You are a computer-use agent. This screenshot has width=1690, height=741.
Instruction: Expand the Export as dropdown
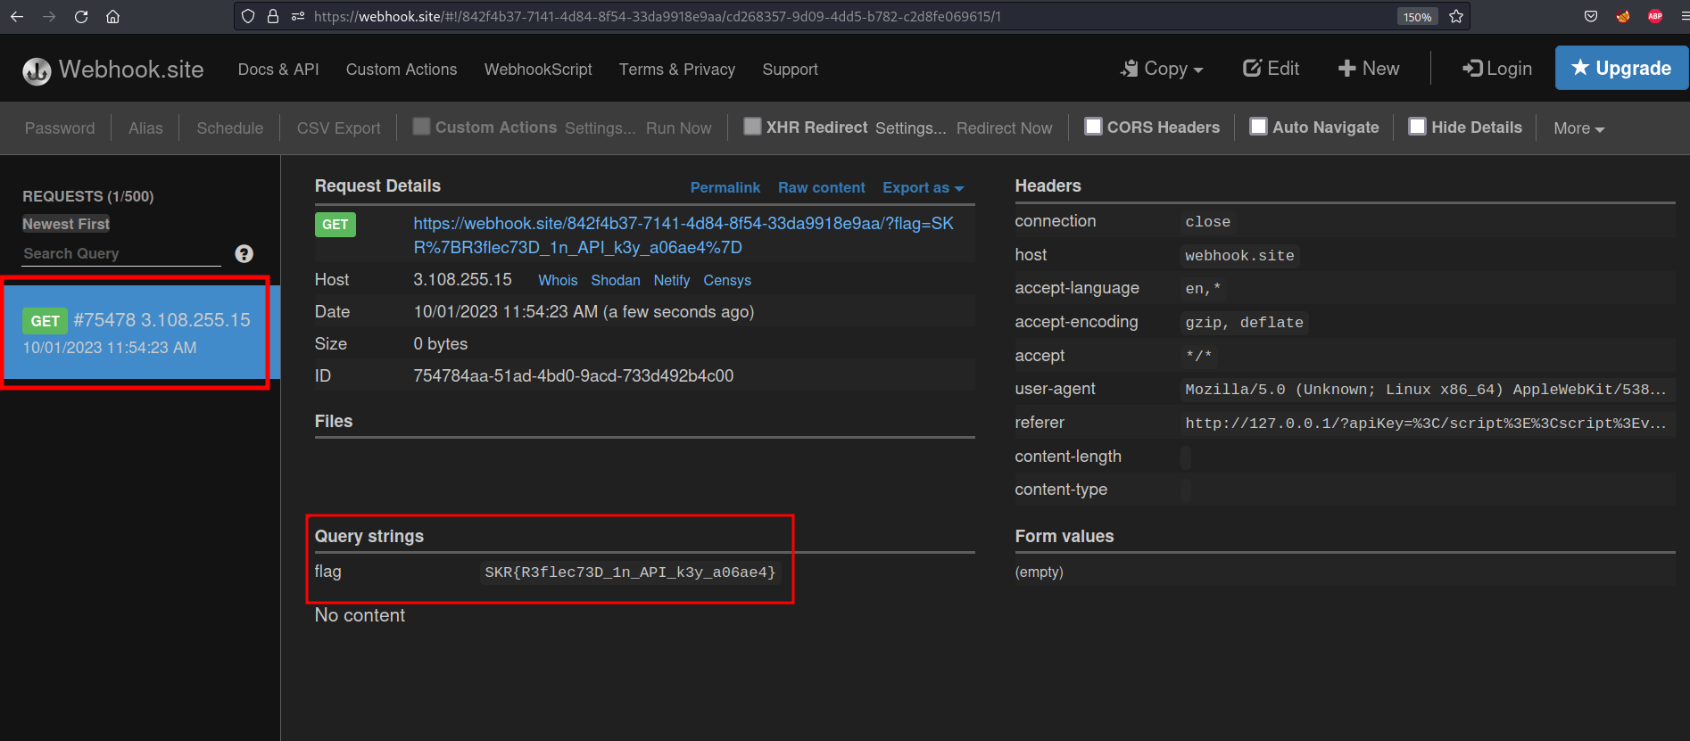click(923, 187)
